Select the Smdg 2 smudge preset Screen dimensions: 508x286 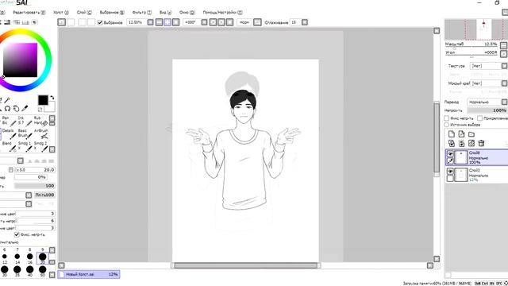coord(40,146)
